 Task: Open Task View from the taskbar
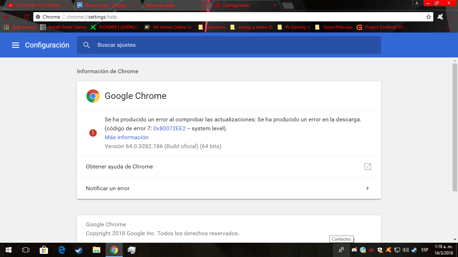[26, 250]
